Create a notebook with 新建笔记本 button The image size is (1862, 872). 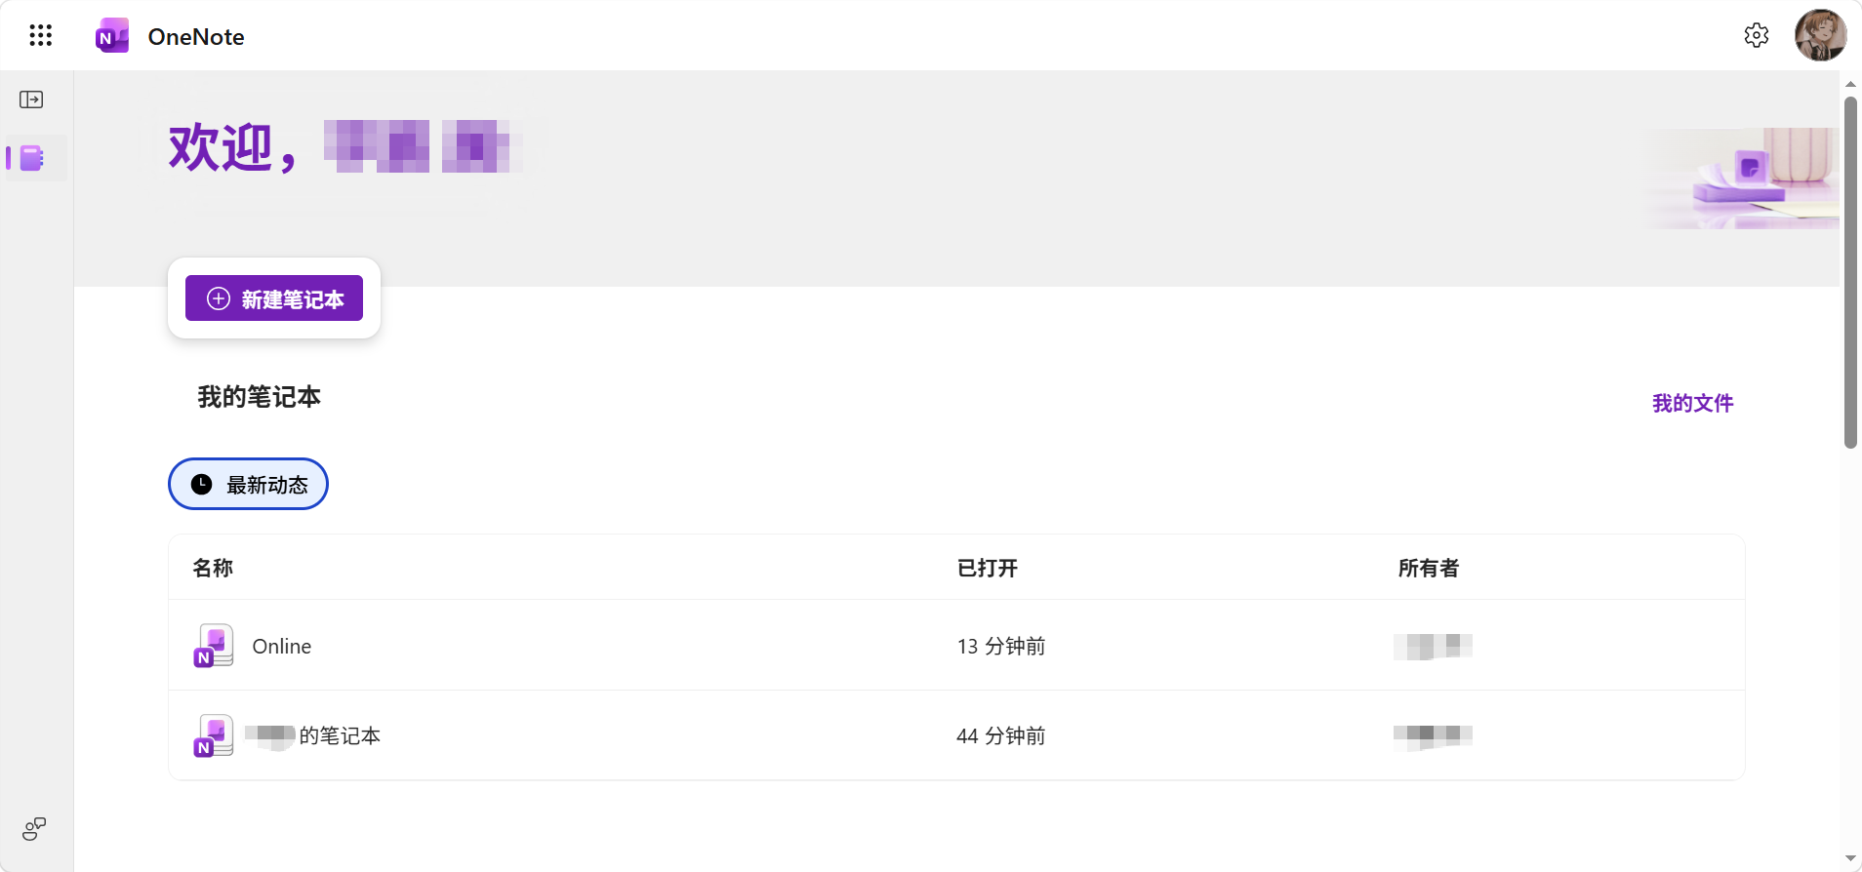(274, 298)
